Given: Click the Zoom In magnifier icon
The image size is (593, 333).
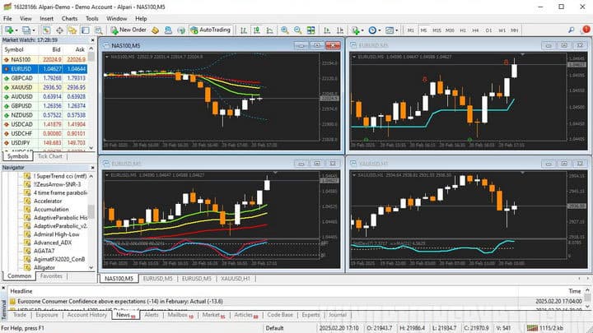Looking at the screenshot, I should point(285,30).
